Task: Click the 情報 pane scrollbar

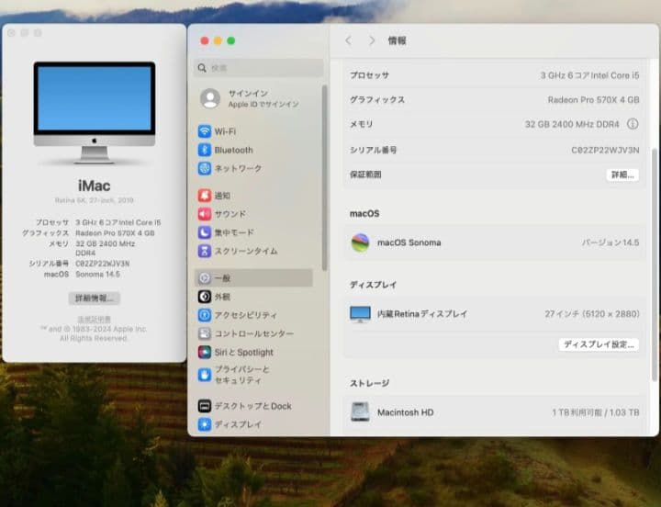Action: tap(655, 265)
